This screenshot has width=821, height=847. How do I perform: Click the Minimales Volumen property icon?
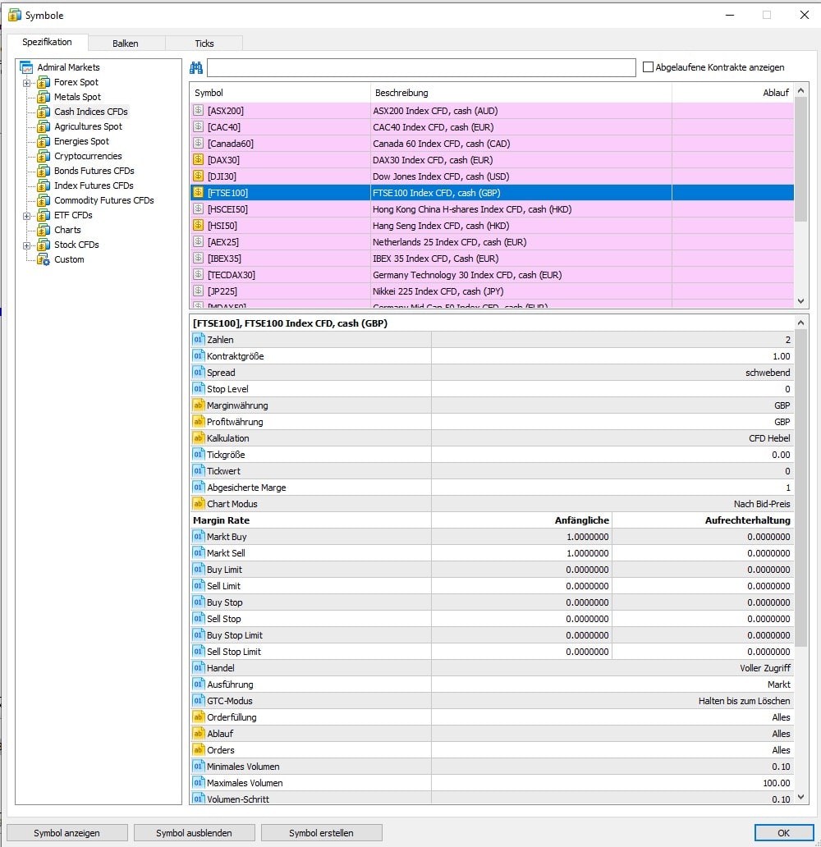pyautogui.click(x=199, y=766)
